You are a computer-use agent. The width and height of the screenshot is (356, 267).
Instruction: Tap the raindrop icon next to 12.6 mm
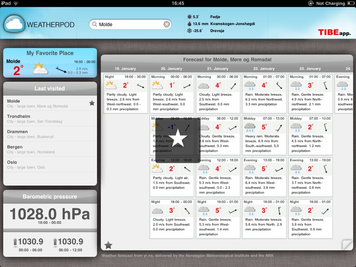[189, 24]
